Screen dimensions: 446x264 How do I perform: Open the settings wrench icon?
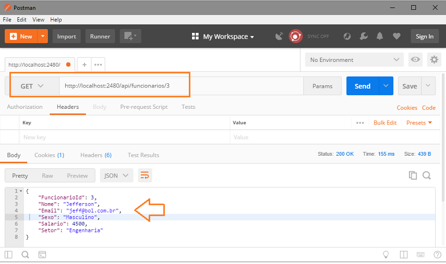(364, 36)
